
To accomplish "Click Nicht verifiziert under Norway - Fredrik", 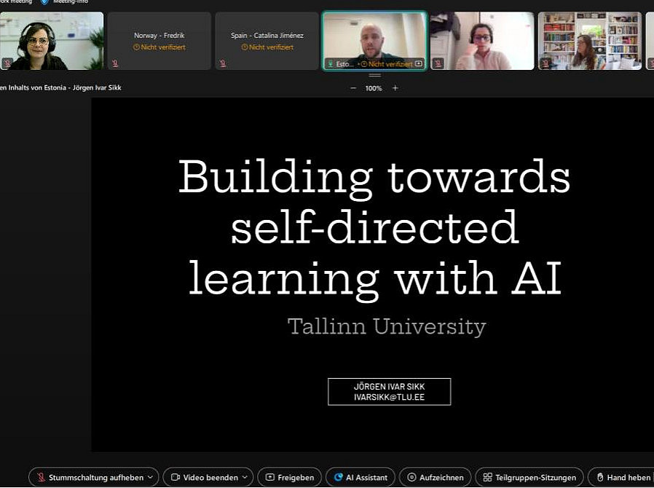I will click(159, 47).
